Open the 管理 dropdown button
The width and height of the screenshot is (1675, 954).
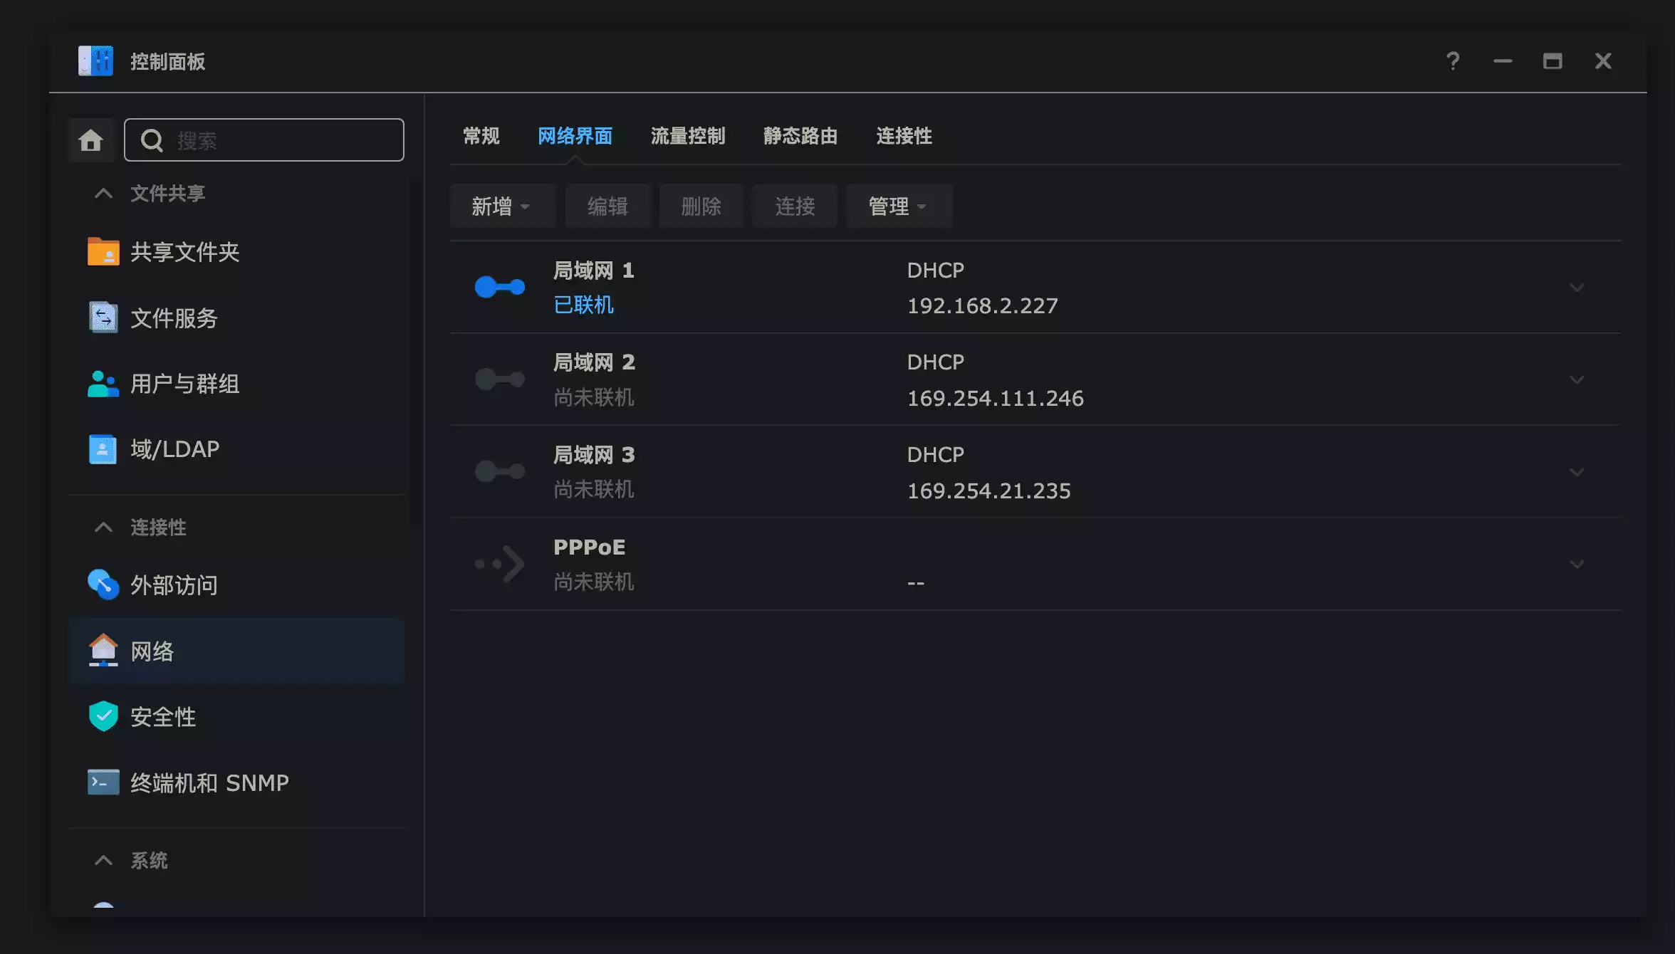[x=898, y=206]
